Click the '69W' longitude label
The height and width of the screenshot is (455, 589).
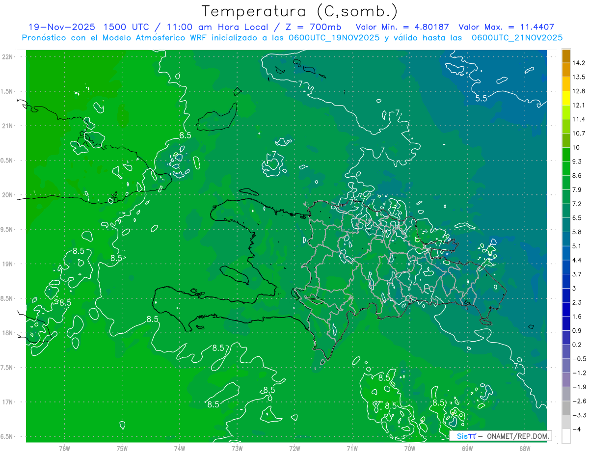pyautogui.click(x=467, y=449)
